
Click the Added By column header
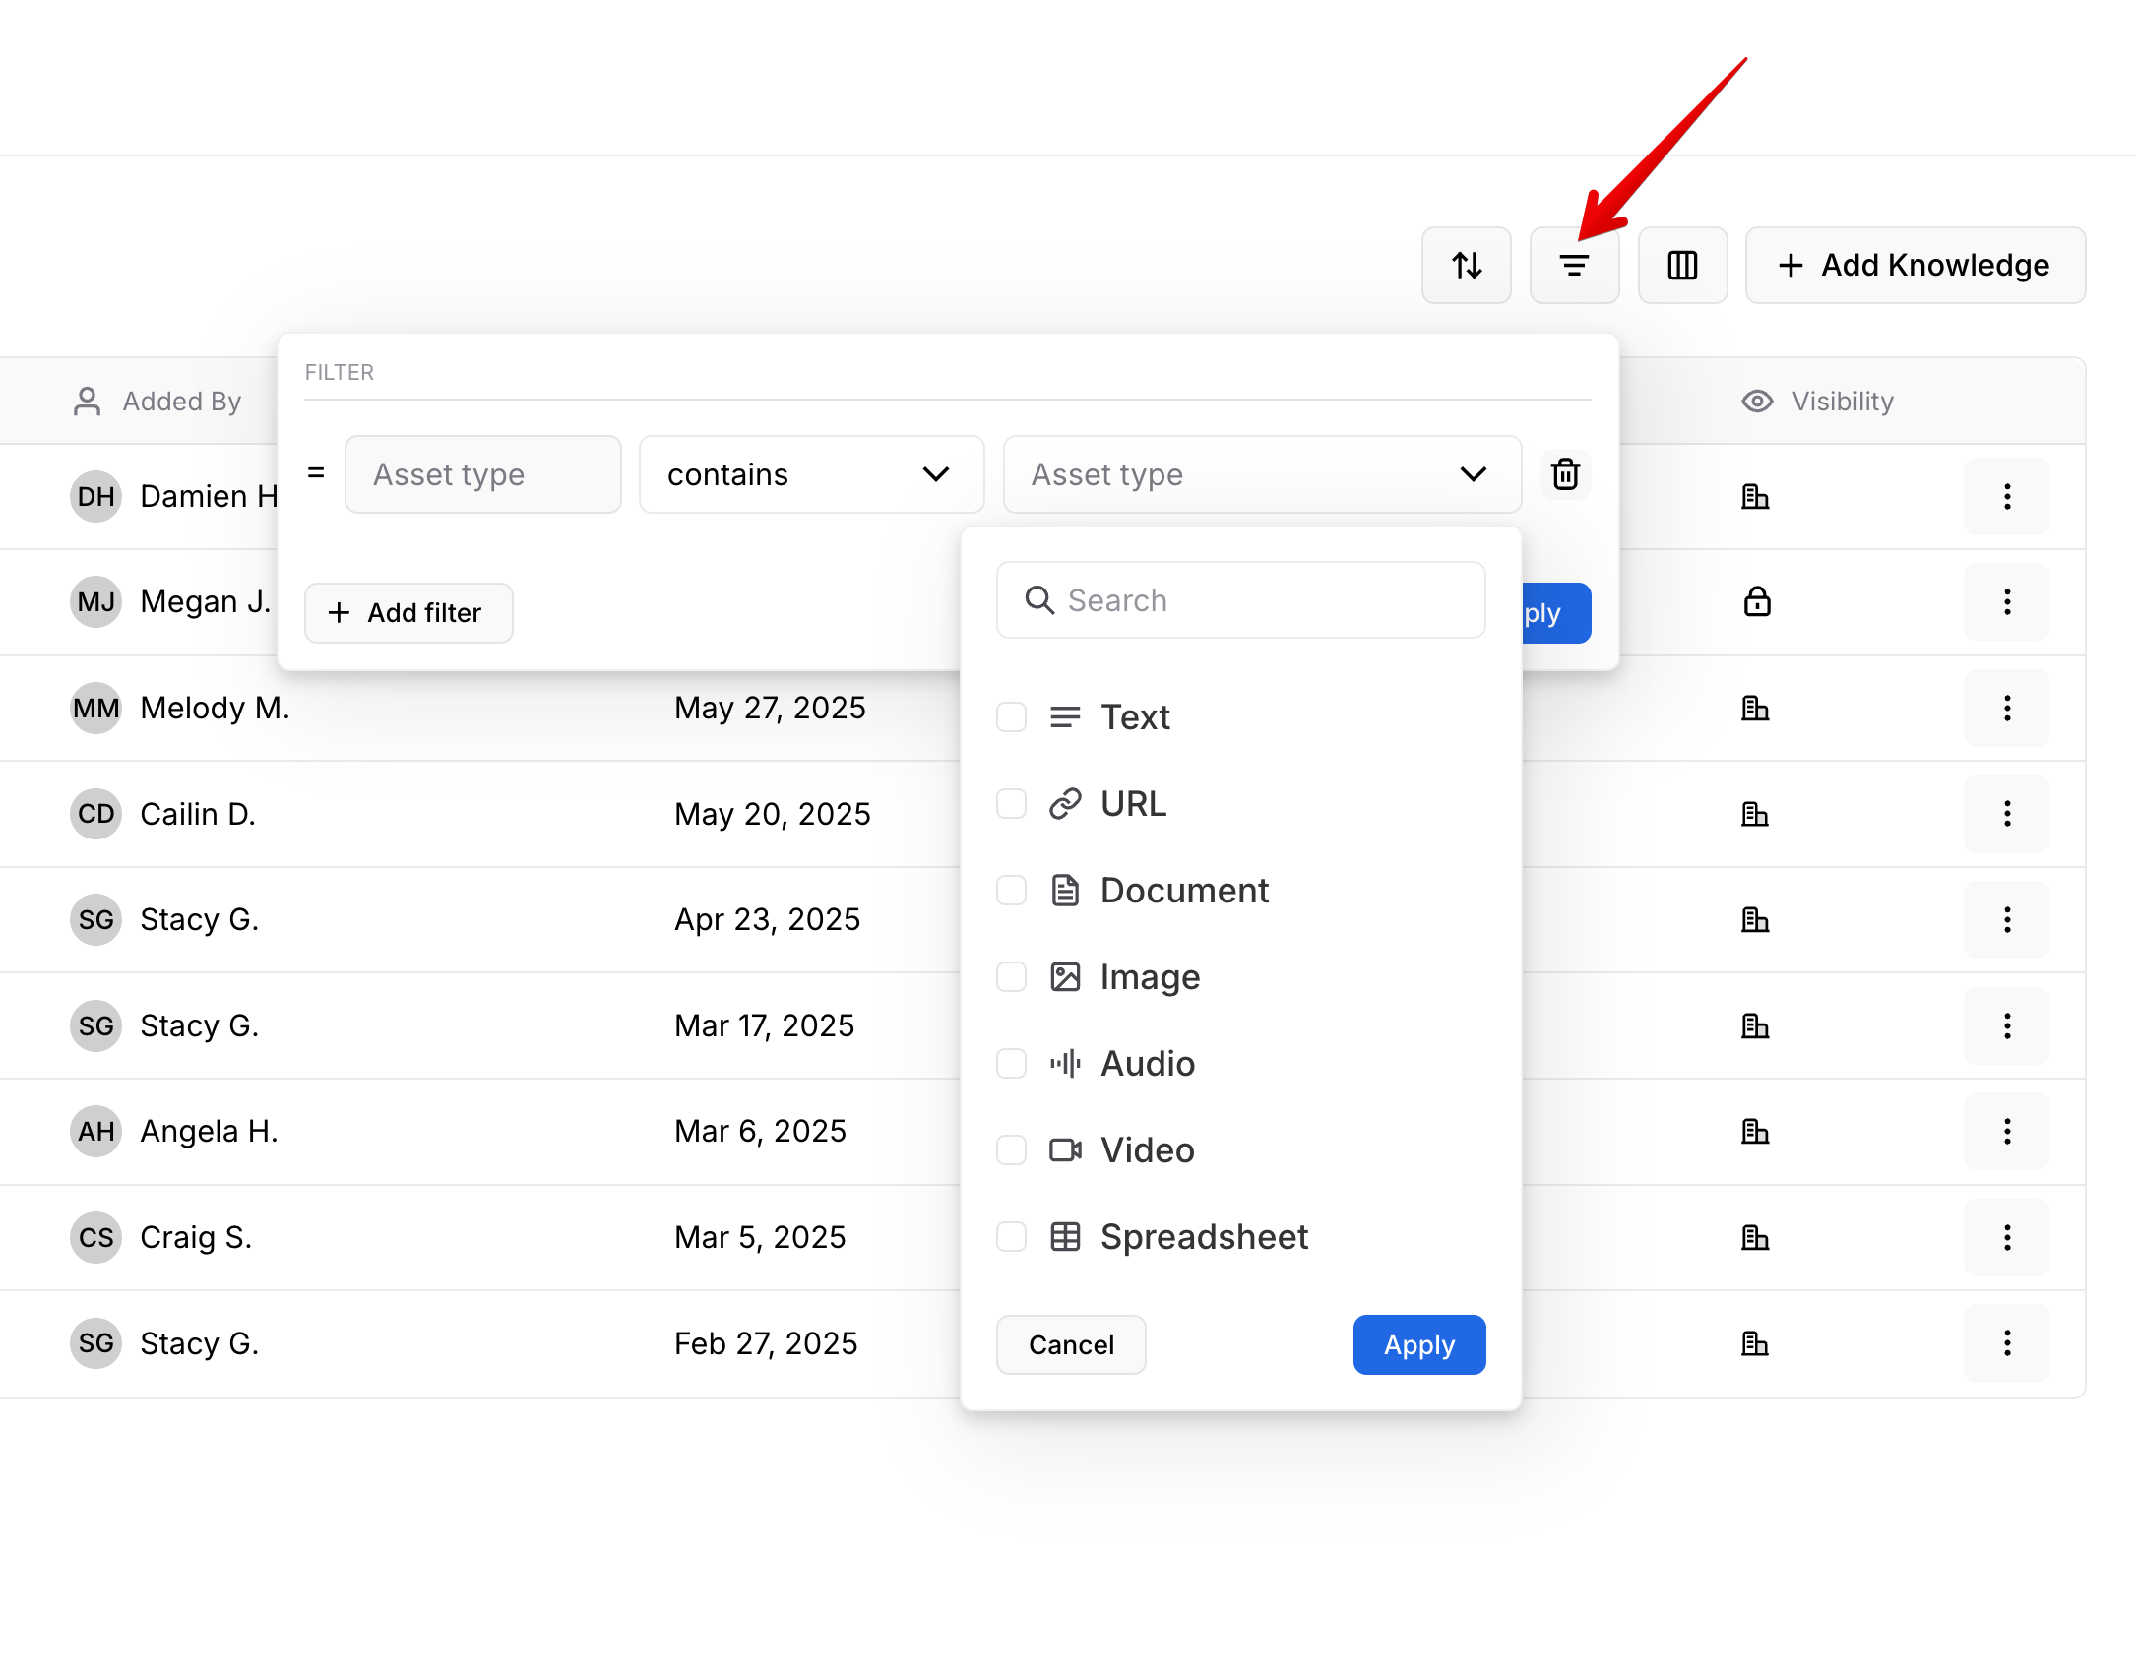(x=157, y=402)
